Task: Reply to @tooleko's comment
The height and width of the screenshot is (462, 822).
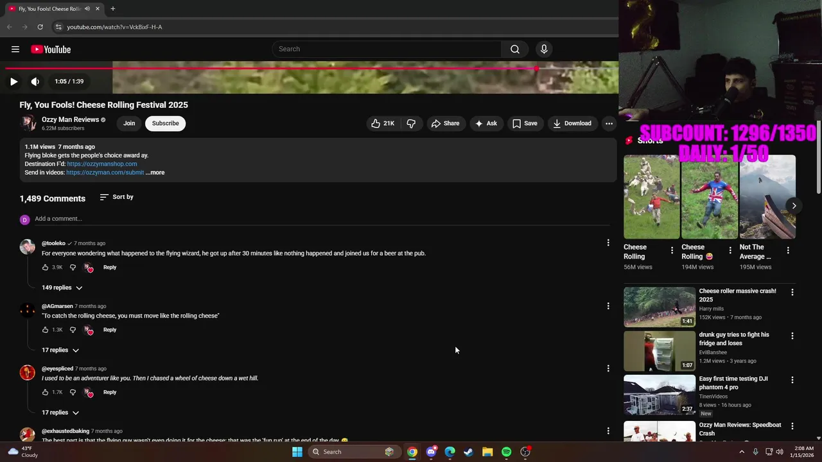Action: click(x=110, y=267)
